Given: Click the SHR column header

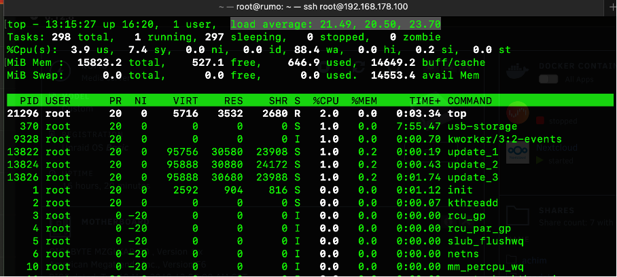Looking at the screenshot, I should click(x=278, y=101).
